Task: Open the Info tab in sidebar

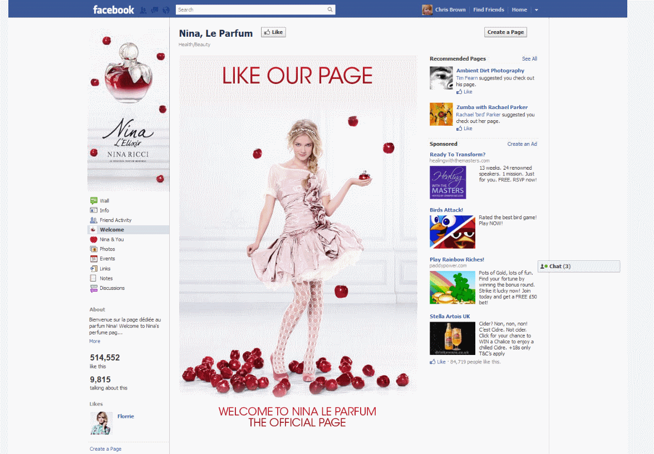Action: [x=104, y=210]
